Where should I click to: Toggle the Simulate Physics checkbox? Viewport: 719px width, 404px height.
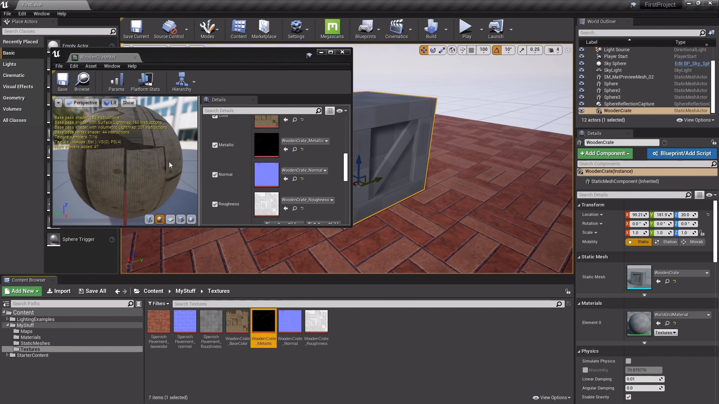click(628, 361)
